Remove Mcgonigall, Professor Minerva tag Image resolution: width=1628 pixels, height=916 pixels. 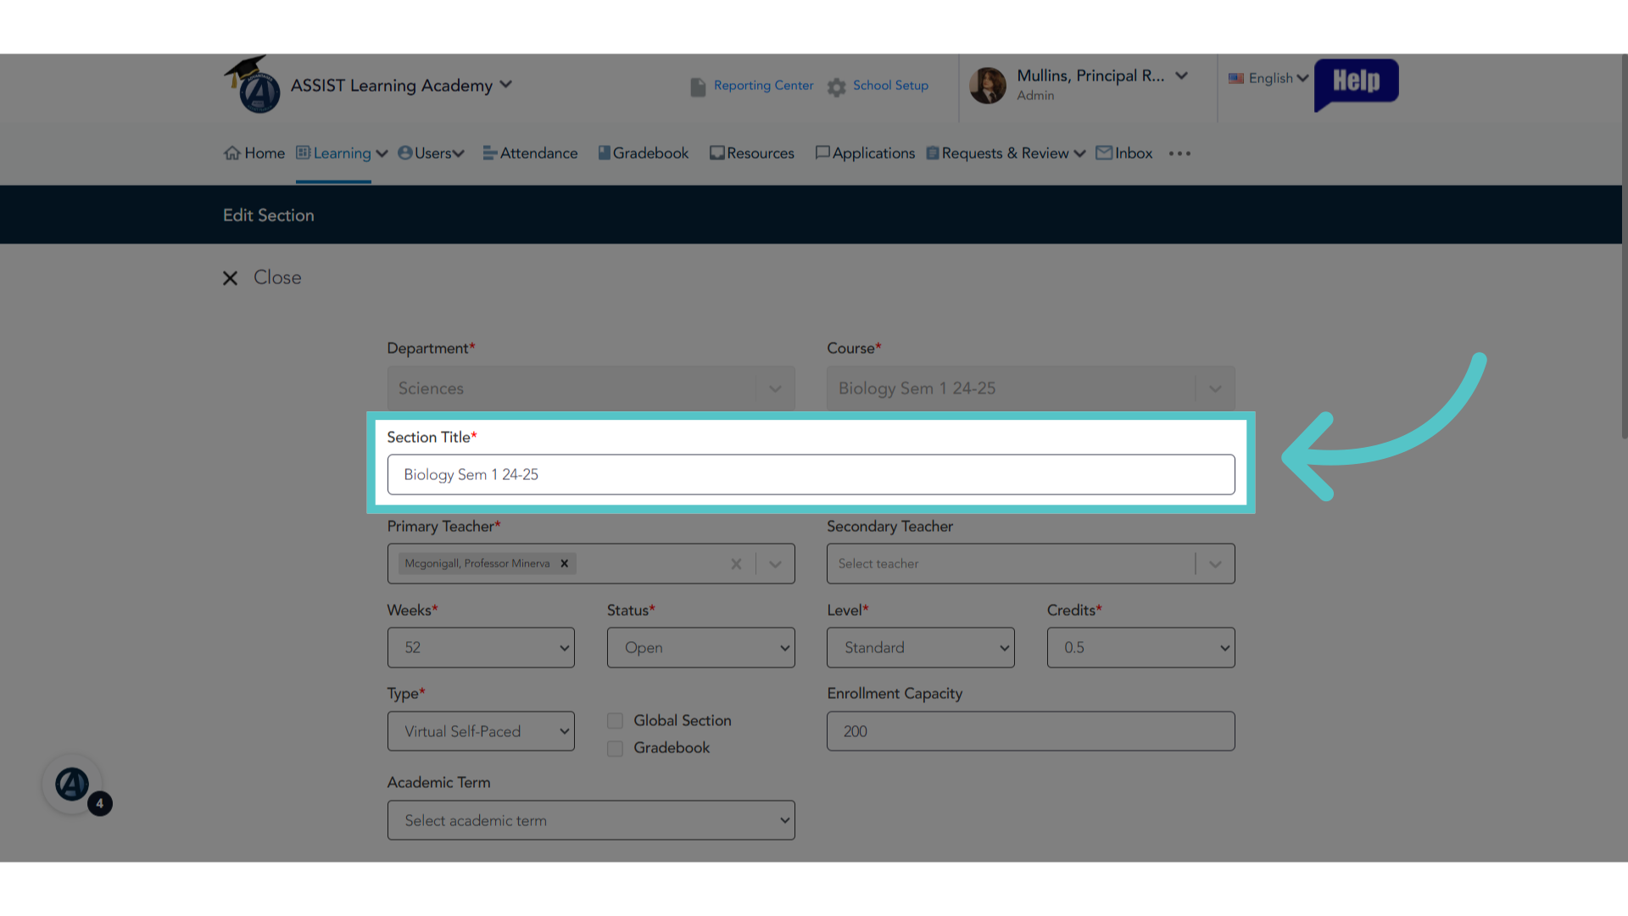click(564, 563)
